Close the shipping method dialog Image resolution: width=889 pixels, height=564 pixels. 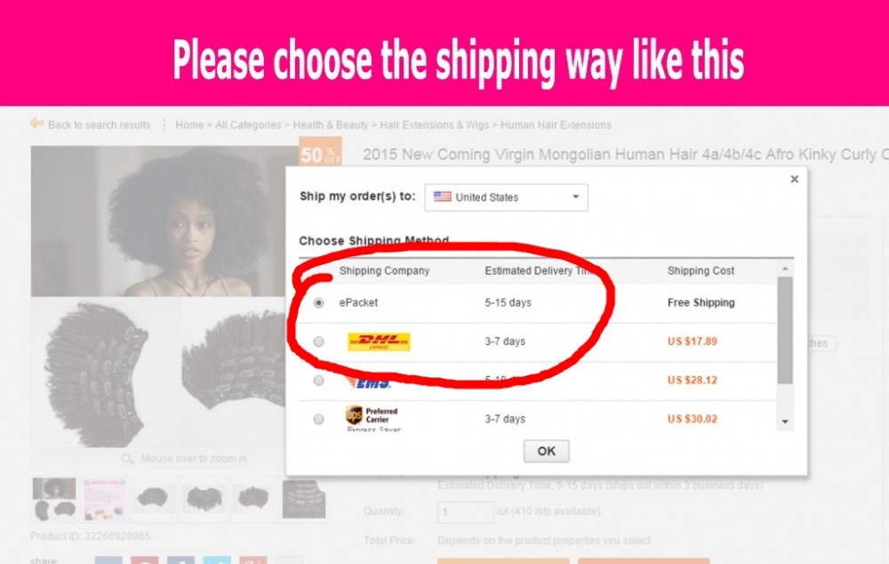click(794, 180)
